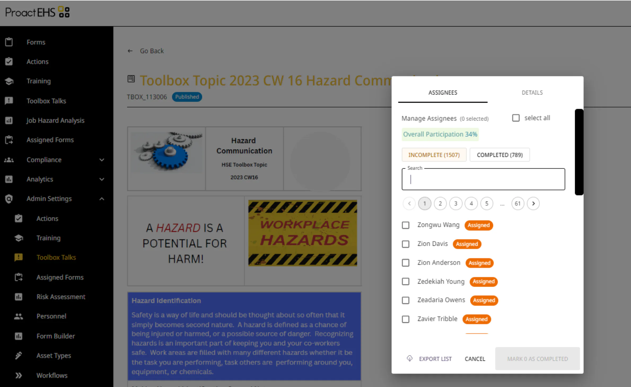
Task: Show the Completed (789) list
Action: click(500, 155)
